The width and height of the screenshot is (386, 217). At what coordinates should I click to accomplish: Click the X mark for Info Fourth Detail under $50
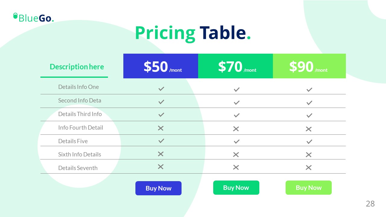[161, 128]
